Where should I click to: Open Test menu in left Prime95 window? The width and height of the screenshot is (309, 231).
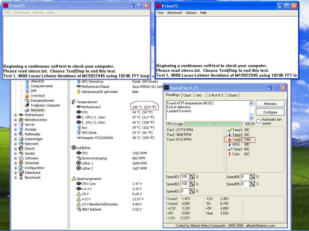[x=7, y=12]
